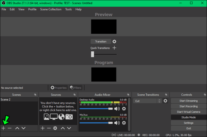Click the camera source icon in Sources
Image resolution: width=207 pixels, height=137 pixels.
pyautogui.click(x=69, y=117)
